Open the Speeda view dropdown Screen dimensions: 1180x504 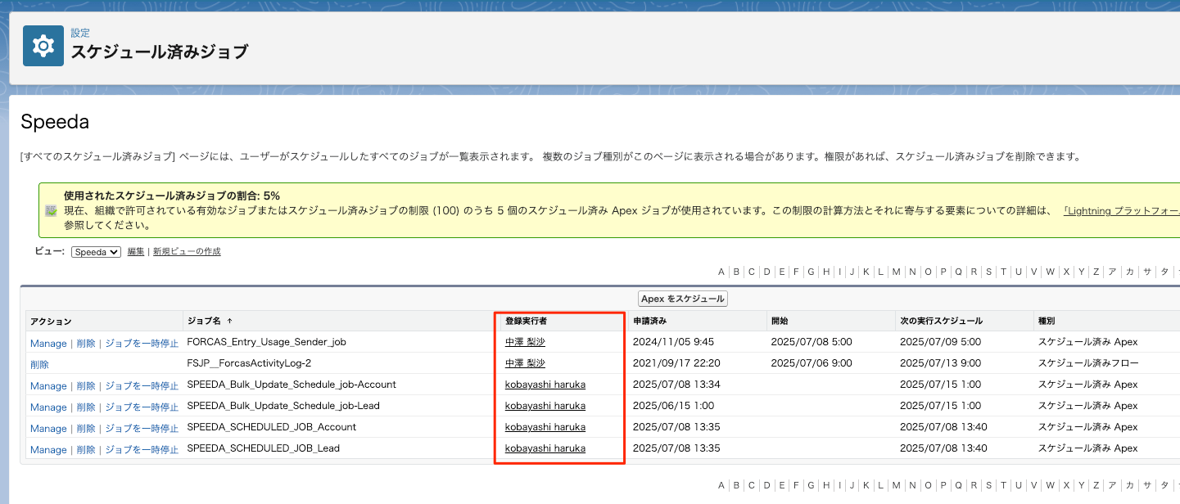click(96, 252)
